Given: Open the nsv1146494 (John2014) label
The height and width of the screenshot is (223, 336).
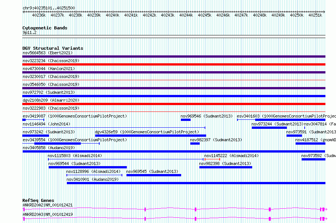Looking at the screenshot, I should [x=46, y=124].
